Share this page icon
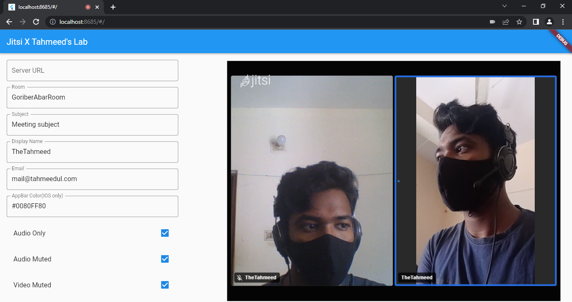Screen dimensions: 572x302 coord(506,22)
